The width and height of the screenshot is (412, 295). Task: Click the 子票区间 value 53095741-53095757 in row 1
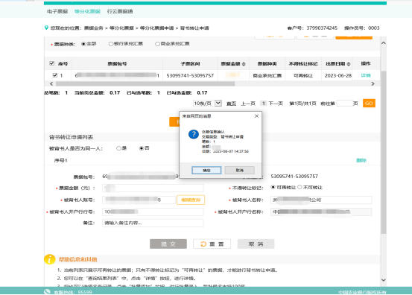190,76
